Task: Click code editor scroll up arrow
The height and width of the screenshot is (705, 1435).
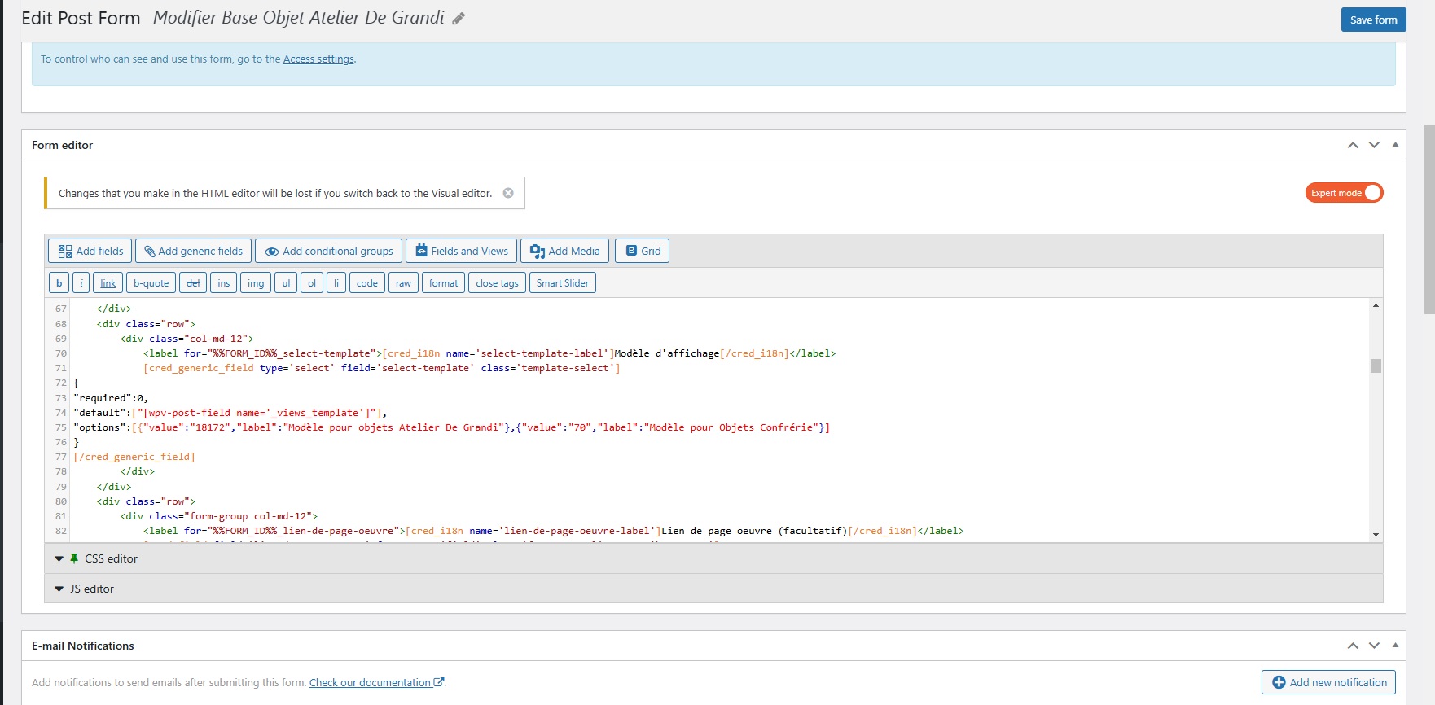Action: click(x=1376, y=305)
